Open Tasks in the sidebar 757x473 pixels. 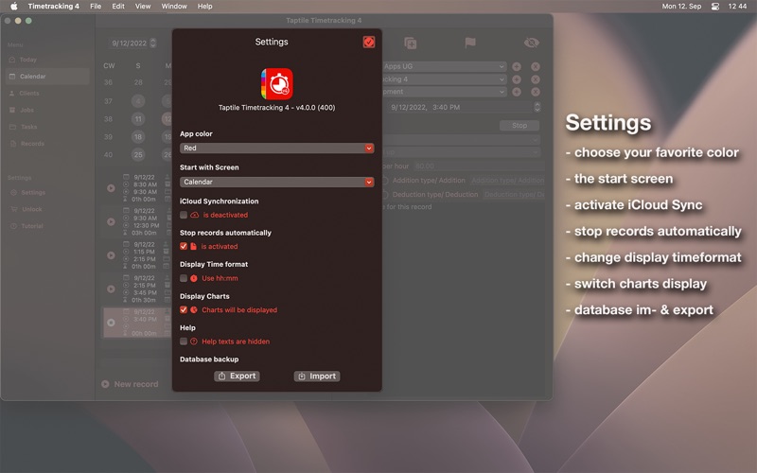click(x=28, y=127)
